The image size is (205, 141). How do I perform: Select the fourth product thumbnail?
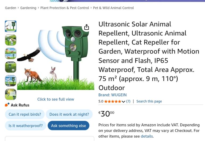(11, 67)
